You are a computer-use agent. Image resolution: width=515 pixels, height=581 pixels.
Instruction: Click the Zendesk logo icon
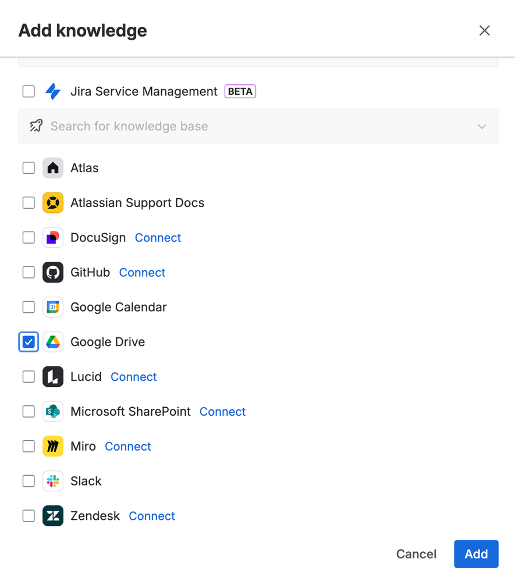coord(53,516)
